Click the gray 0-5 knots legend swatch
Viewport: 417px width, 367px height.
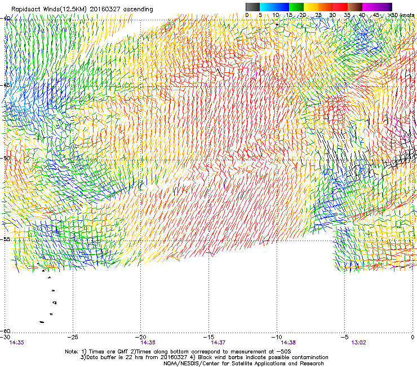coord(252,7)
